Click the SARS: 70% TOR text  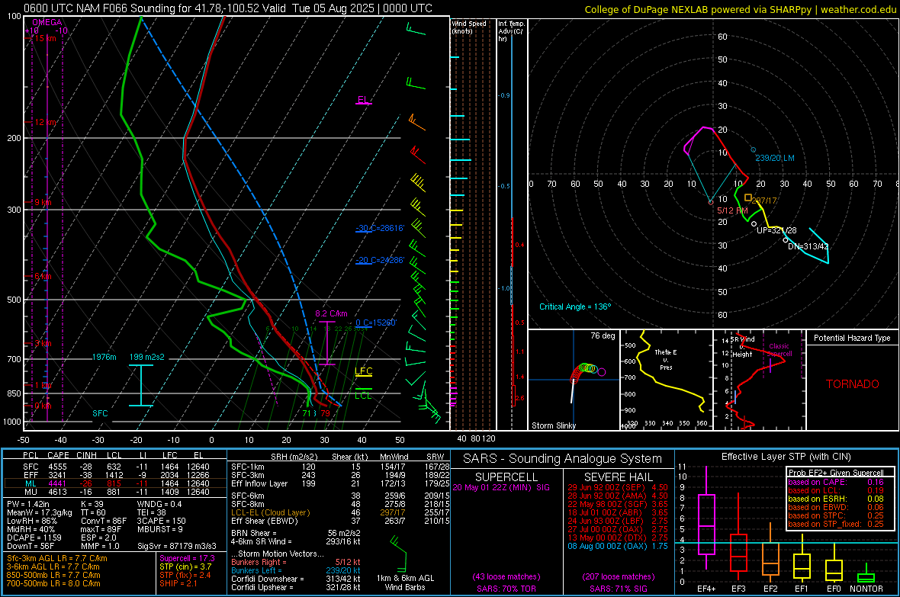(x=506, y=589)
